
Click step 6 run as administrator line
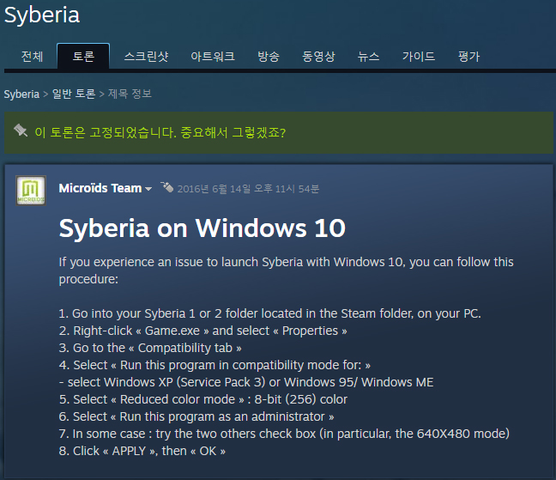tap(196, 416)
